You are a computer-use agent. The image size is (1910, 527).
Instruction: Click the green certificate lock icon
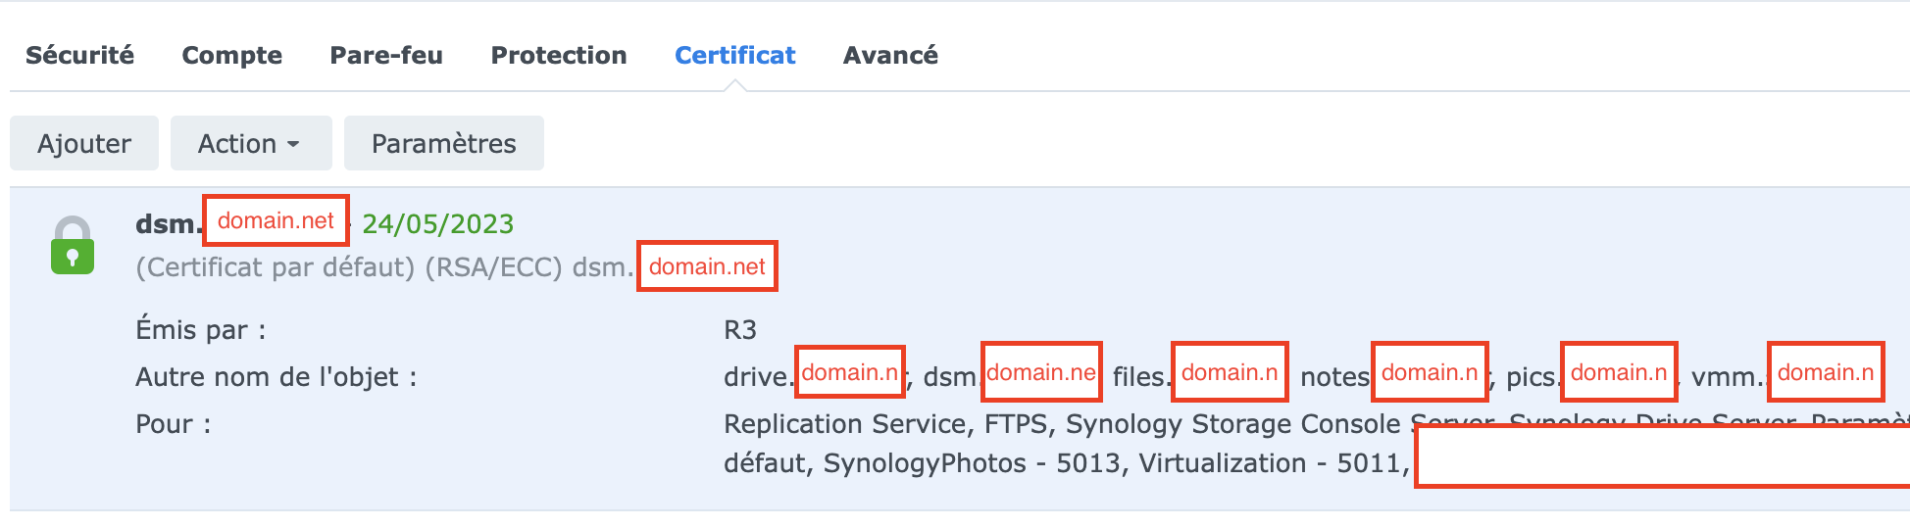click(73, 246)
